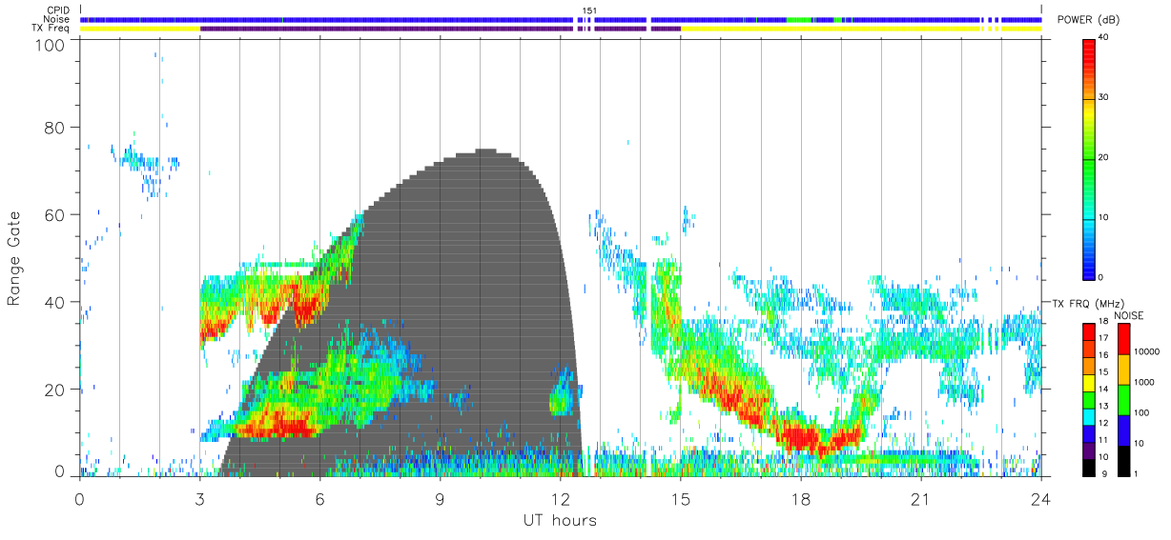Image resolution: width=1171 pixels, height=540 pixels.
Task: Click the 20 tick on POWER colorbar
Action: pyautogui.click(x=1104, y=157)
